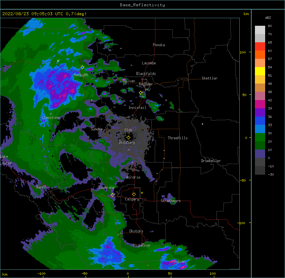Select the -100 tick label on bottom axis
Viewport: 285px width, 278px height.
pos(41,273)
